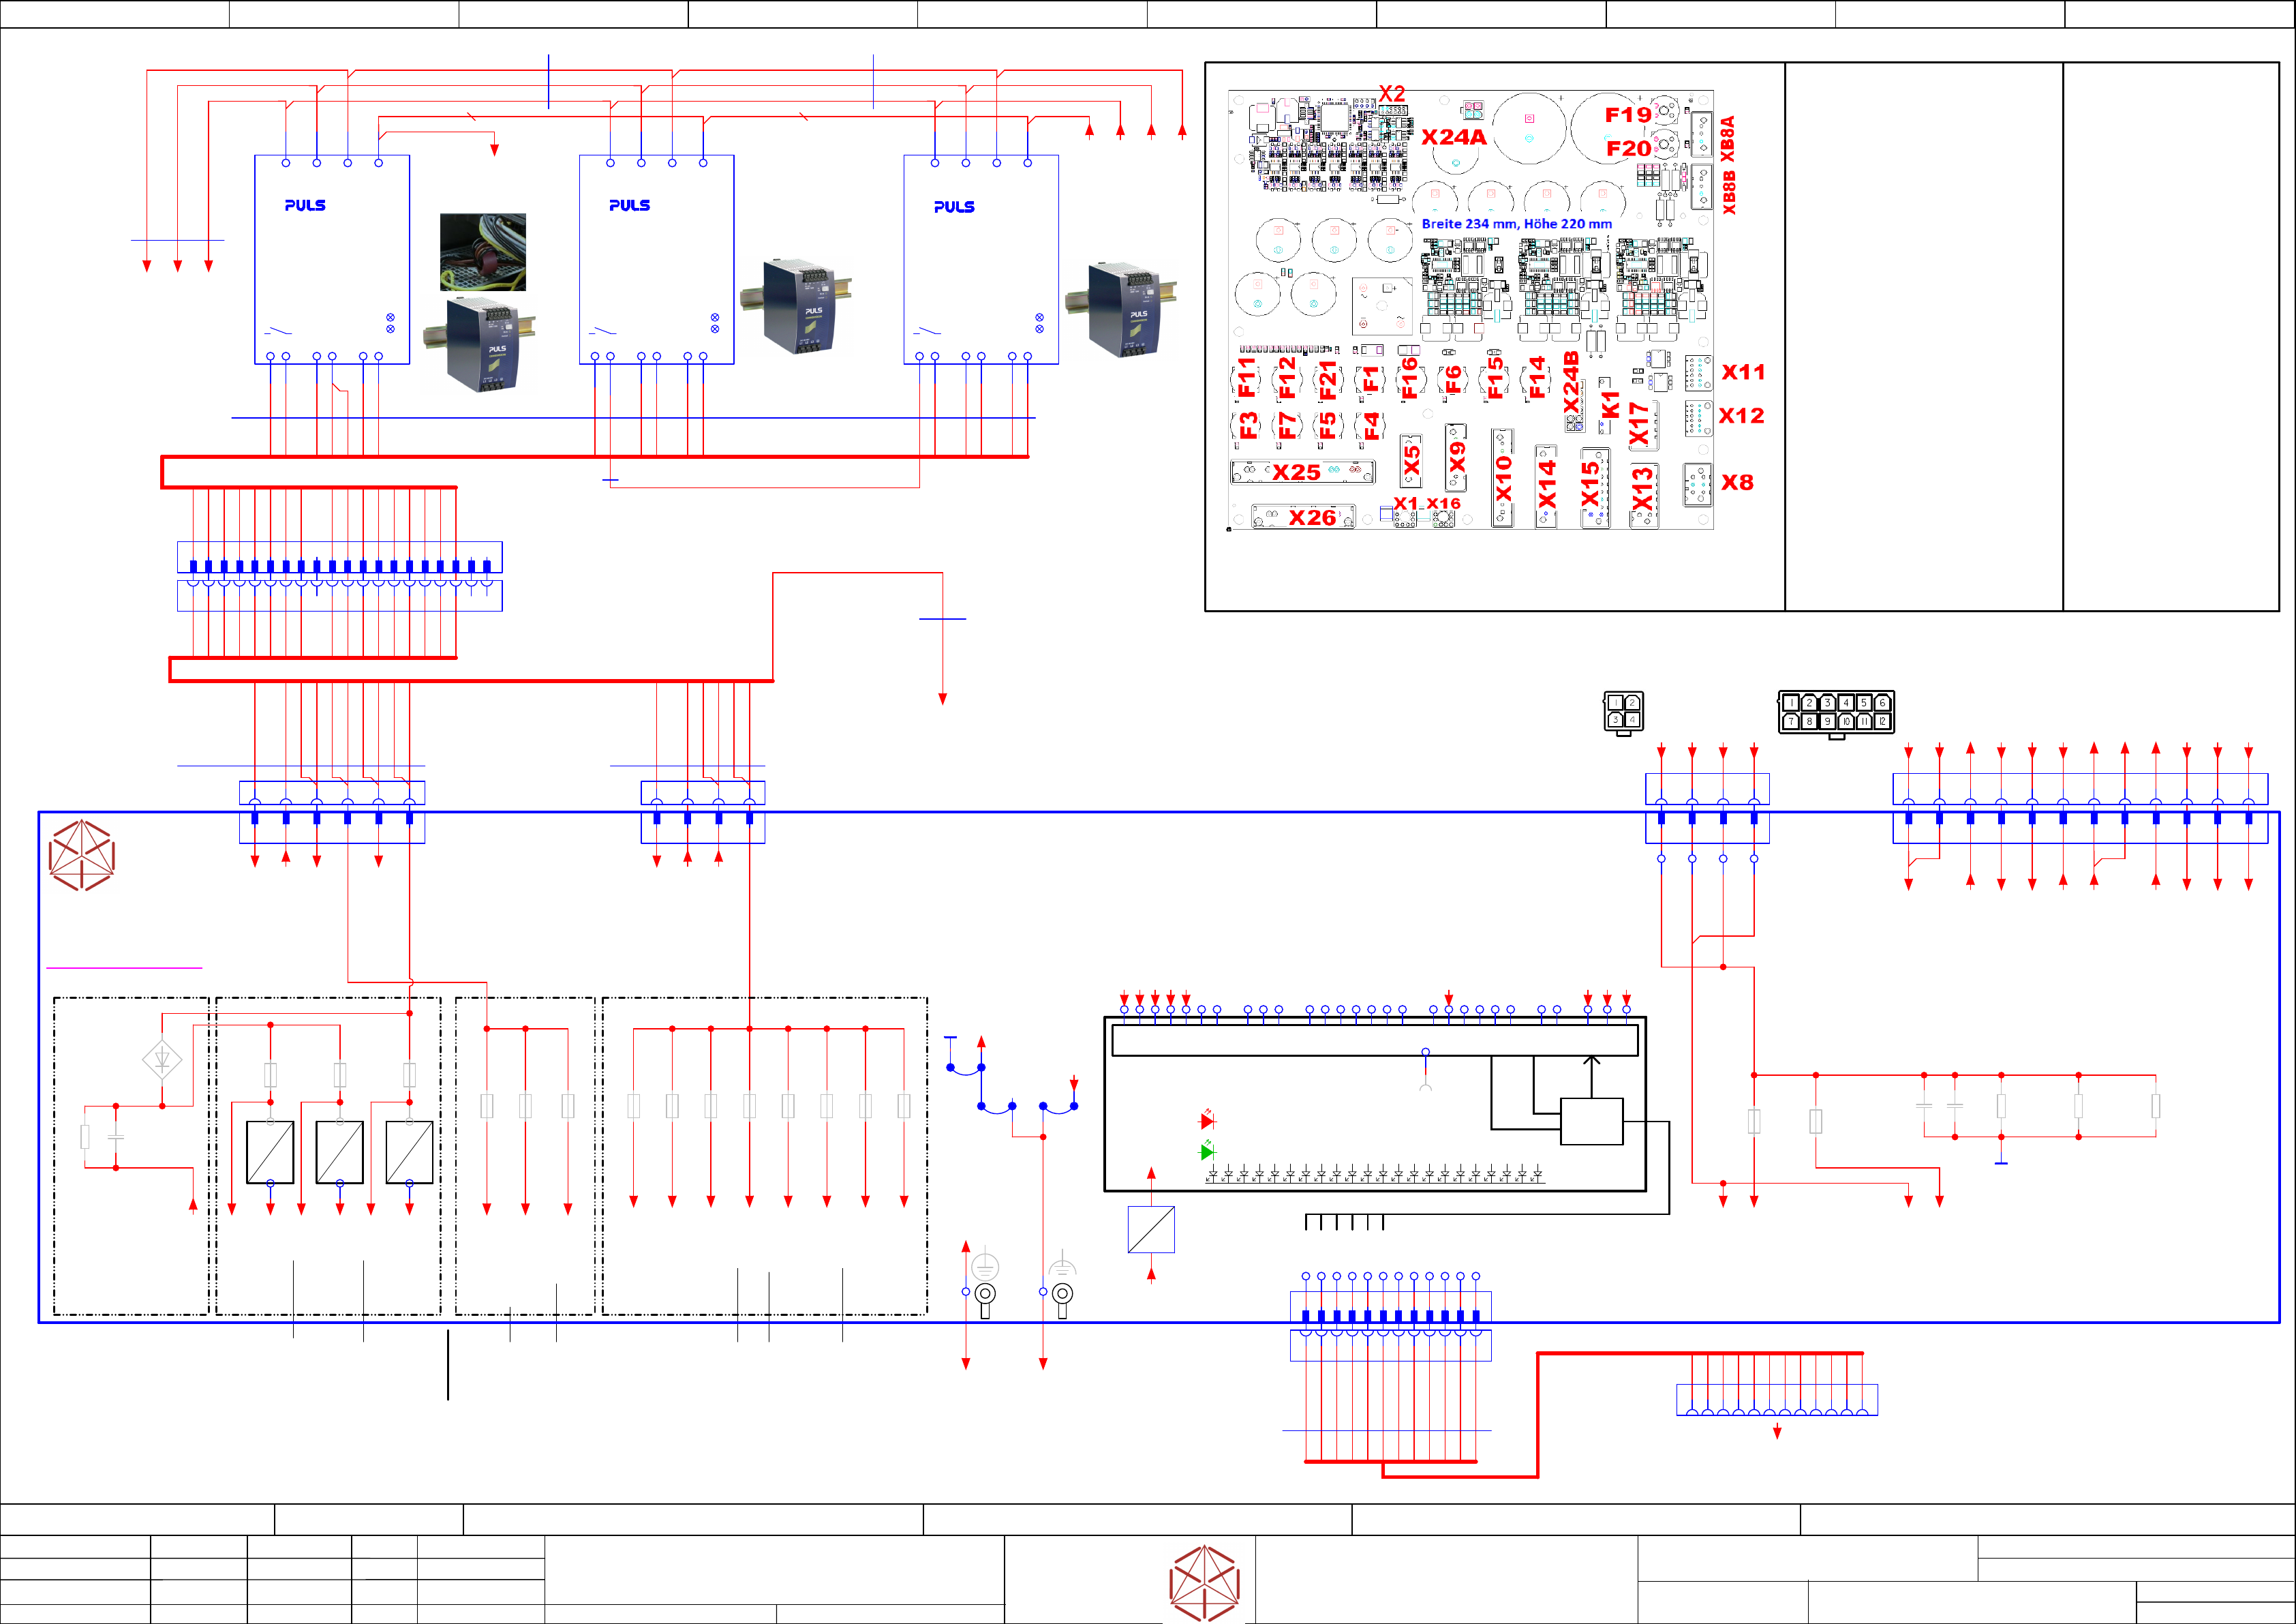The width and height of the screenshot is (2296, 1624).
Task: Click the red hexagon logo in blue frame
Action: 82,856
